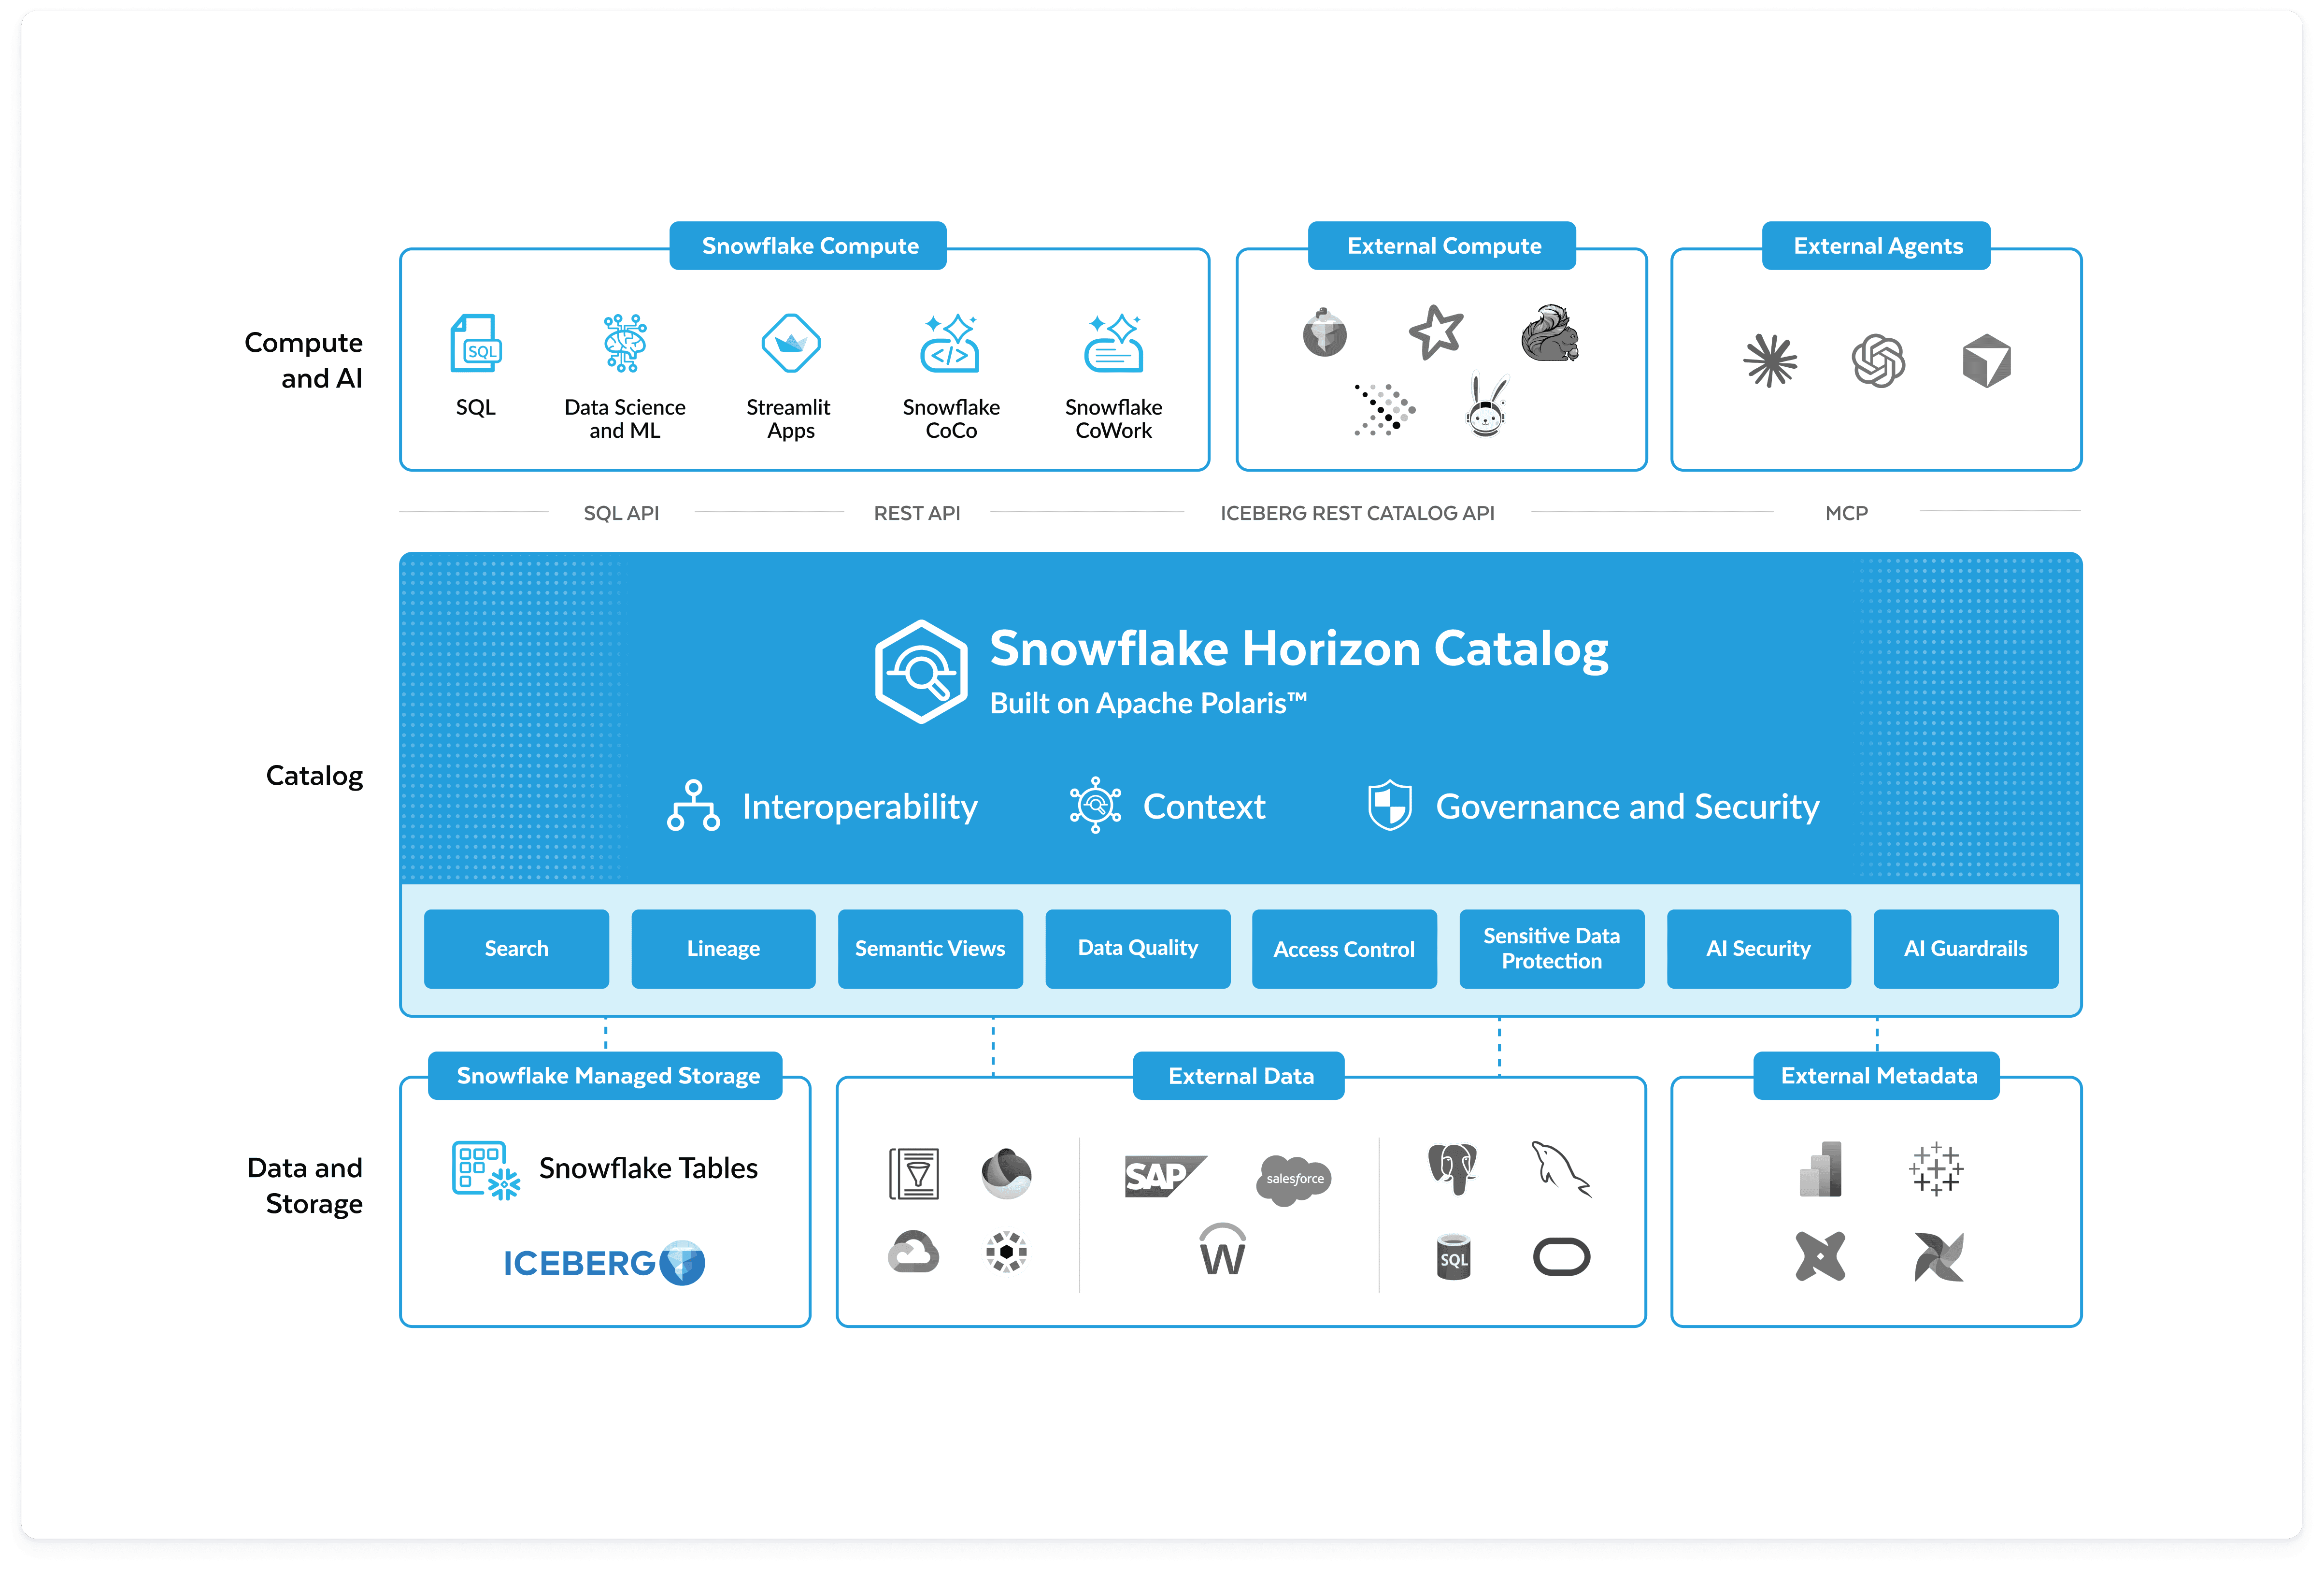Click the Salesforce cloud logo
The height and width of the screenshot is (1571, 2324).
[1294, 1180]
